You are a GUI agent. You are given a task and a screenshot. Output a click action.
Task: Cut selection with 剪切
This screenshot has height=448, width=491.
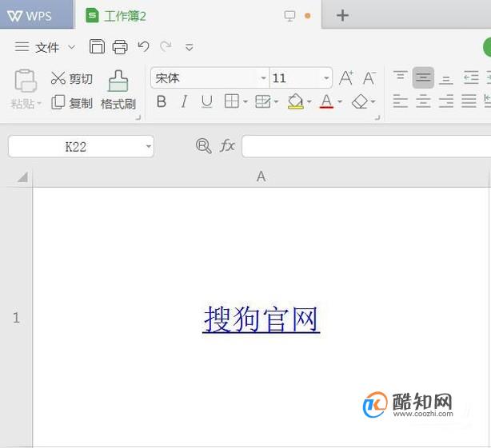[x=72, y=78]
